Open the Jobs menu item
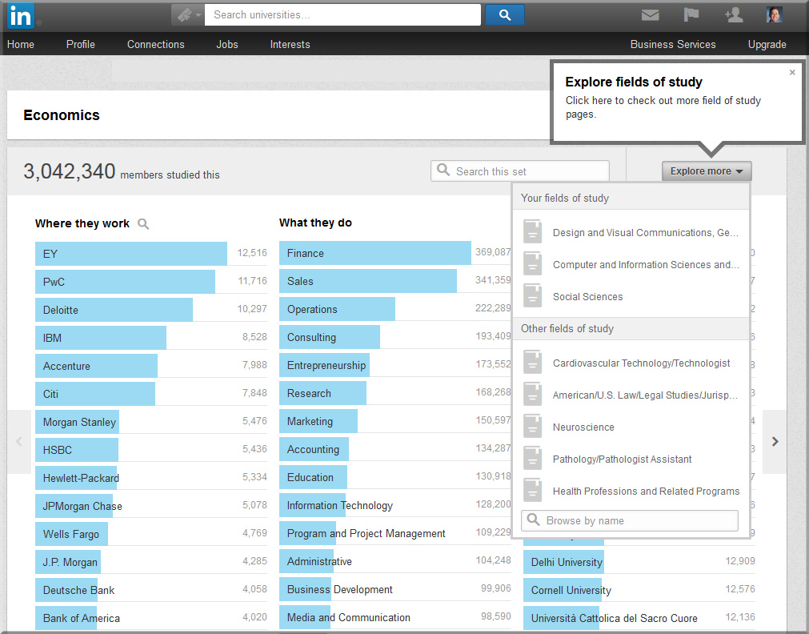Image resolution: width=809 pixels, height=634 pixels. 227,44
